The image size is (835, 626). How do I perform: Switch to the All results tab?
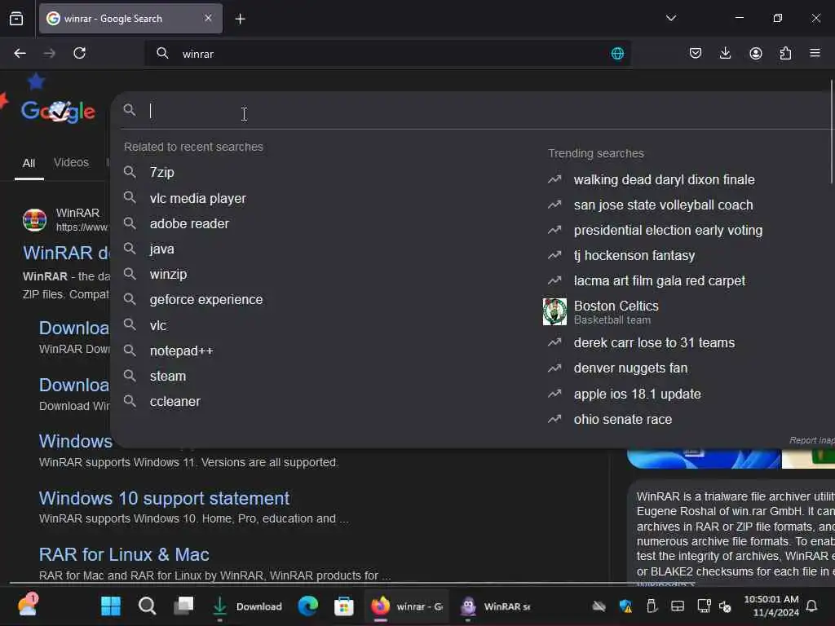click(29, 163)
